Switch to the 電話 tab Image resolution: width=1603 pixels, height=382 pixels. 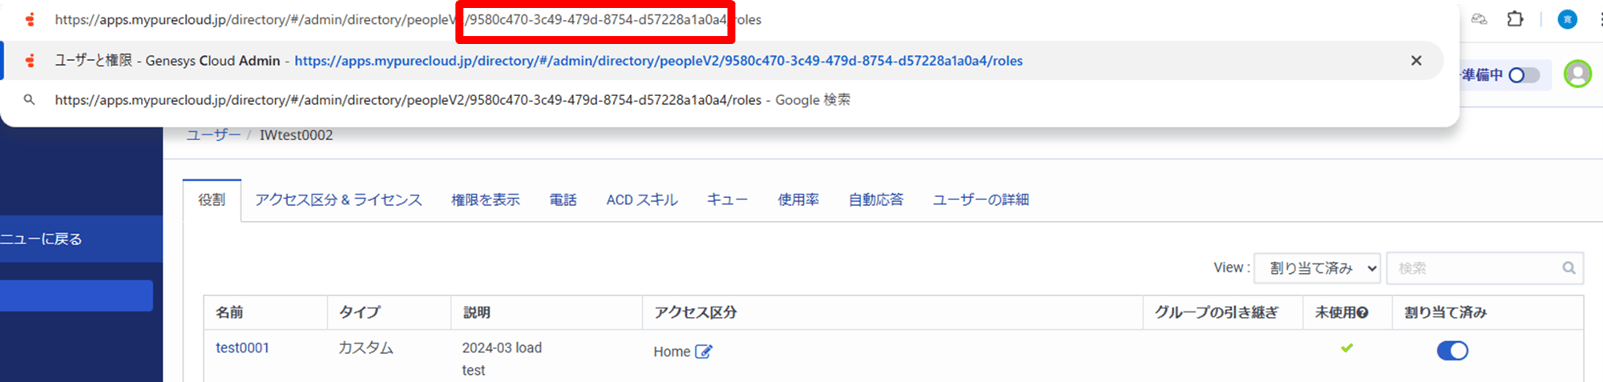point(563,199)
